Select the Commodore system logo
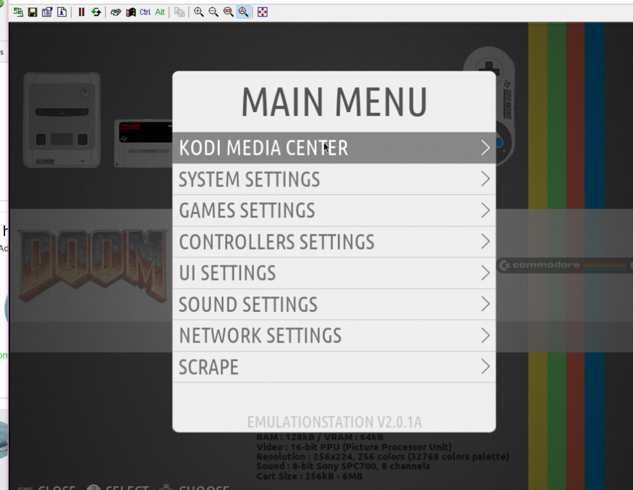The image size is (633, 490). point(563,266)
